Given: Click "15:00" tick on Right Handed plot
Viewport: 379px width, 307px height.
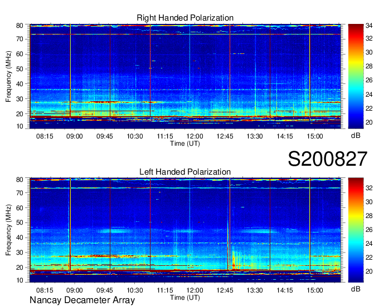Looking at the screenshot, I should coord(315,136).
